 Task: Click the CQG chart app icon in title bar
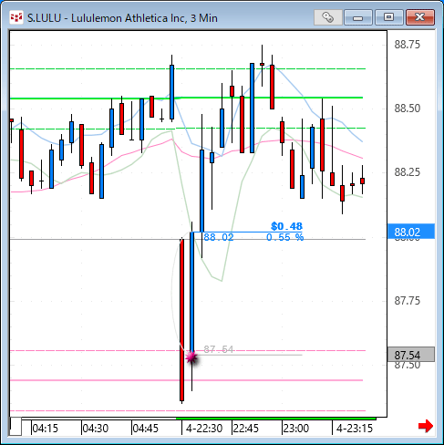16,17
